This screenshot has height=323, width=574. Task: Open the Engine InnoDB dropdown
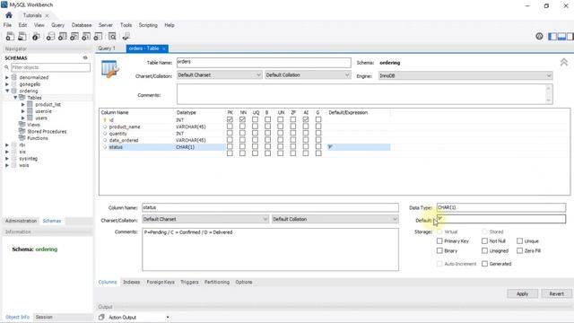[465, 75]
